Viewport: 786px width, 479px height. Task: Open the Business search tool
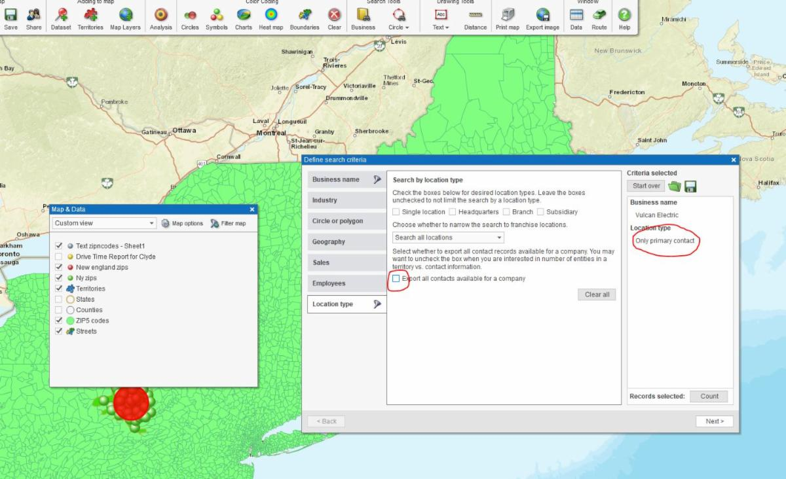pyautogui.click(x=363, y=18)
